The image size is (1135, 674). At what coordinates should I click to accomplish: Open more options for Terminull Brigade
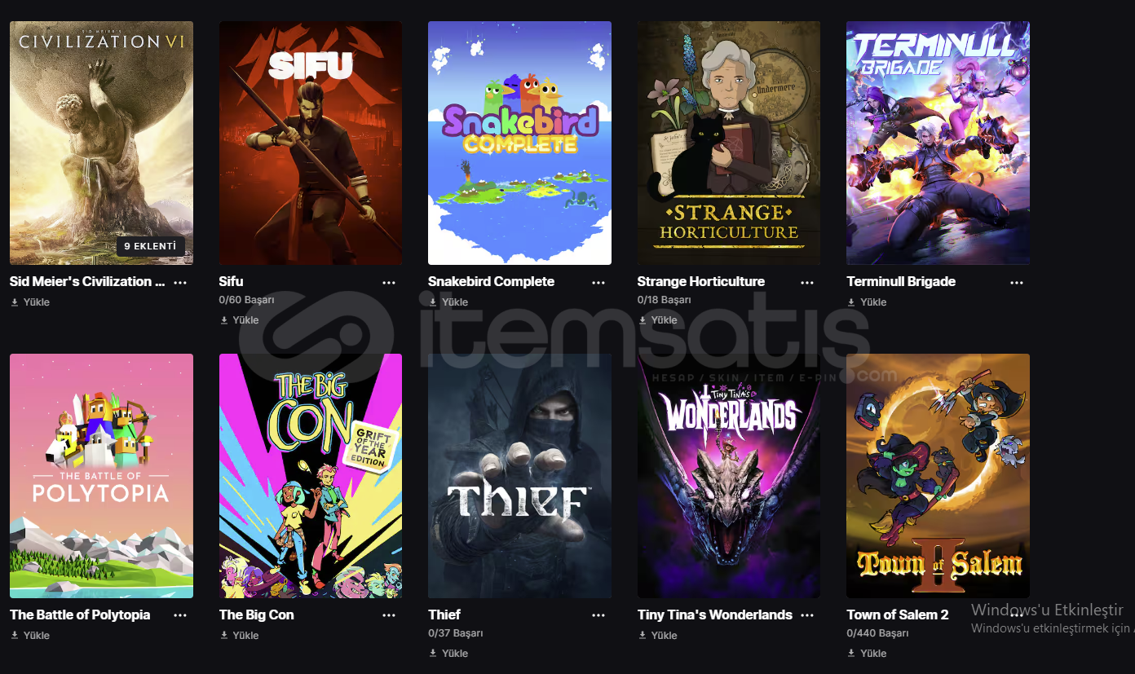click(1017, 283)
